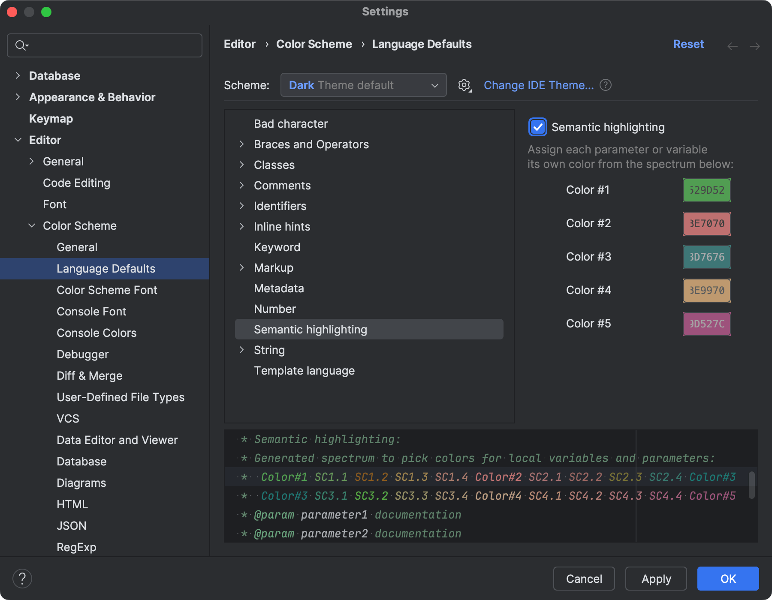772x600 pixels.
Task: Navigate back using the left arrow
Action: (733, 46)
